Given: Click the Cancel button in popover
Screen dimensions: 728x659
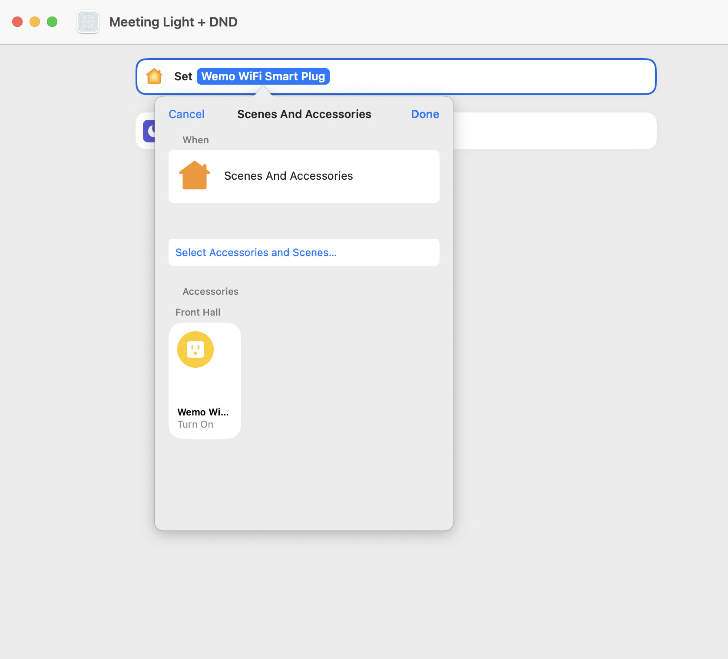Looking at the screenshot, I should pyautogui.click(x=186, y=114).
